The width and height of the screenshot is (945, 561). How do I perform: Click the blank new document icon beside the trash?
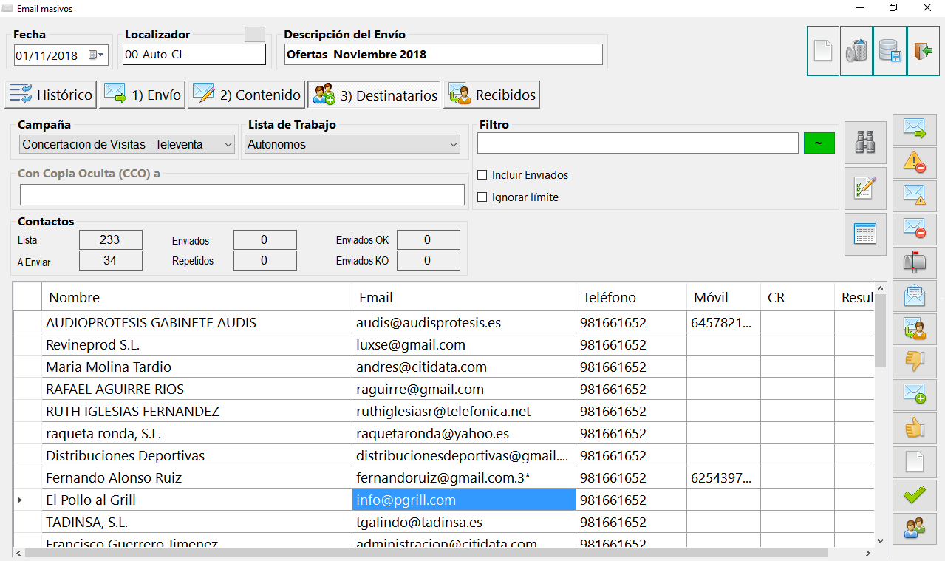tap(822, 51)
